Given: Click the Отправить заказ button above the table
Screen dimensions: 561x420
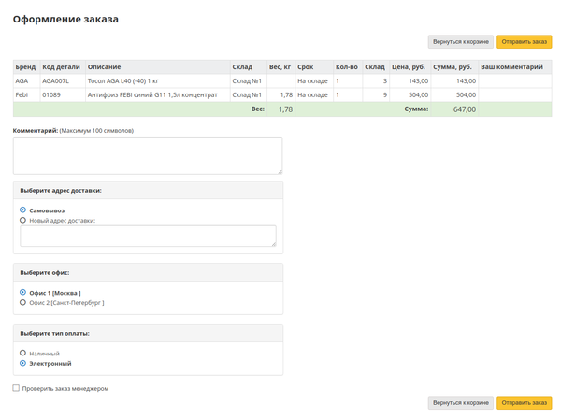Looking at the screenshot, I should 524,42.
